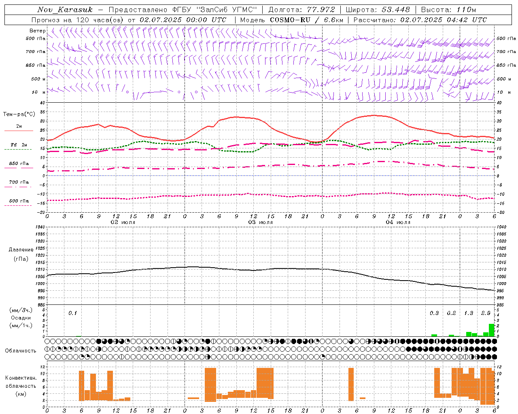Click the 'Конвективн.' convective cloud label
The width and height of the screenshot is (518, 414).
[x=21, y=378]
